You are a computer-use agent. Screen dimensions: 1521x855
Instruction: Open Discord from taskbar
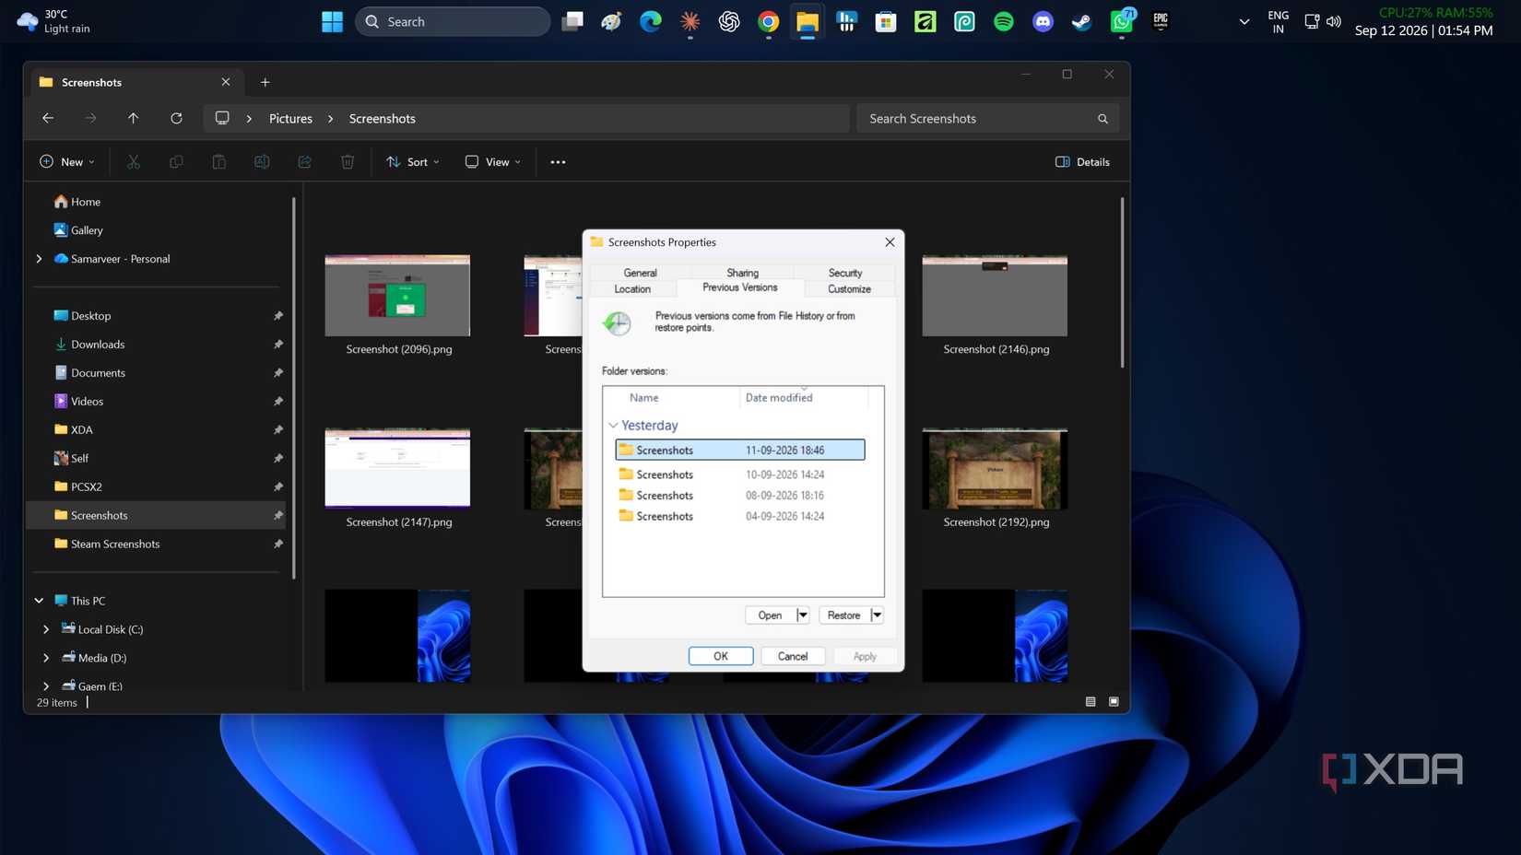[x=1043, y=21]
